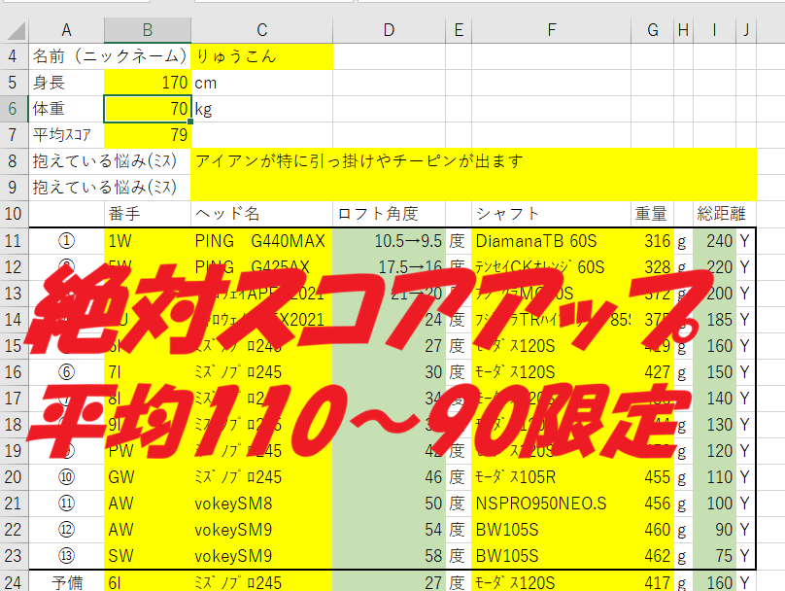785x591 pixels.
Task: Select column C header
Action: (262, 30)
